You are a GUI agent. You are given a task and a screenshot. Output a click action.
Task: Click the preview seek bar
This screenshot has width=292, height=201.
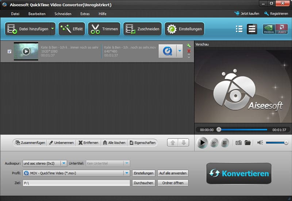pos(243,130)
